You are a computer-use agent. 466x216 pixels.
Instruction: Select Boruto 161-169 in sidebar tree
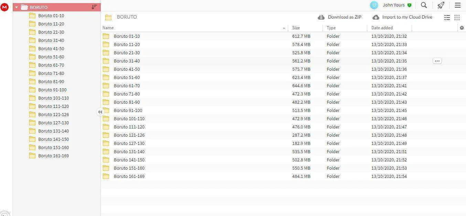coord(53,156)
